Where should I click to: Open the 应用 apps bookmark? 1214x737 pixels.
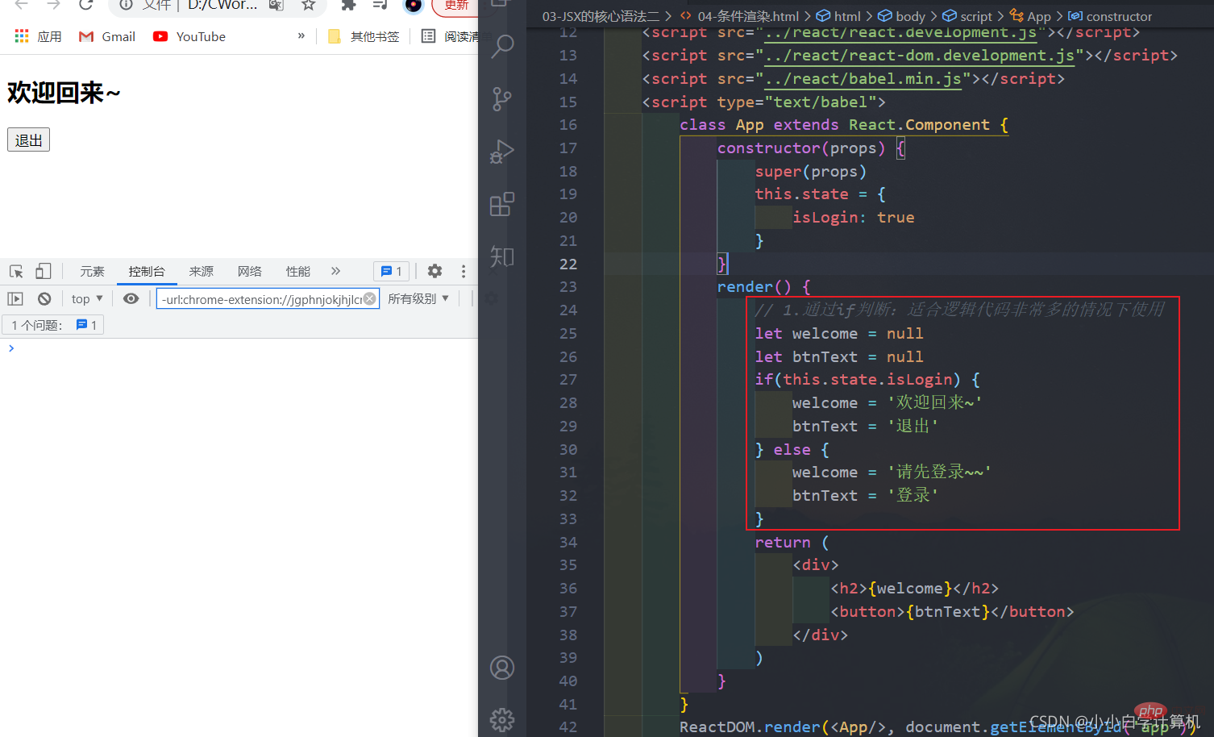tap(38, 36)
